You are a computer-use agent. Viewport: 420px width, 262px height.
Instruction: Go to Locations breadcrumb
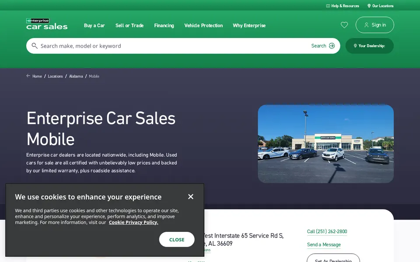[x=55, y=76]
